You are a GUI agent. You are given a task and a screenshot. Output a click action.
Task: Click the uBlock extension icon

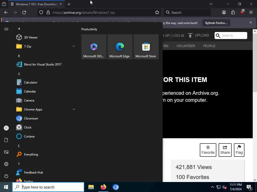tap(242, 12)
